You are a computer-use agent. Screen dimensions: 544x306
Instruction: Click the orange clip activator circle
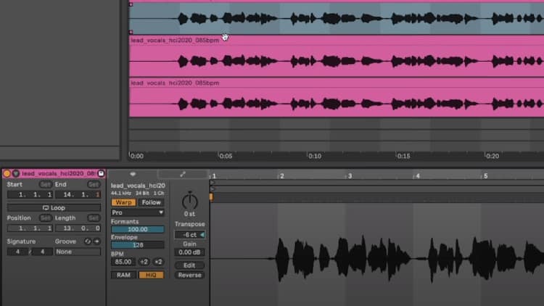(x=7, y=174)
